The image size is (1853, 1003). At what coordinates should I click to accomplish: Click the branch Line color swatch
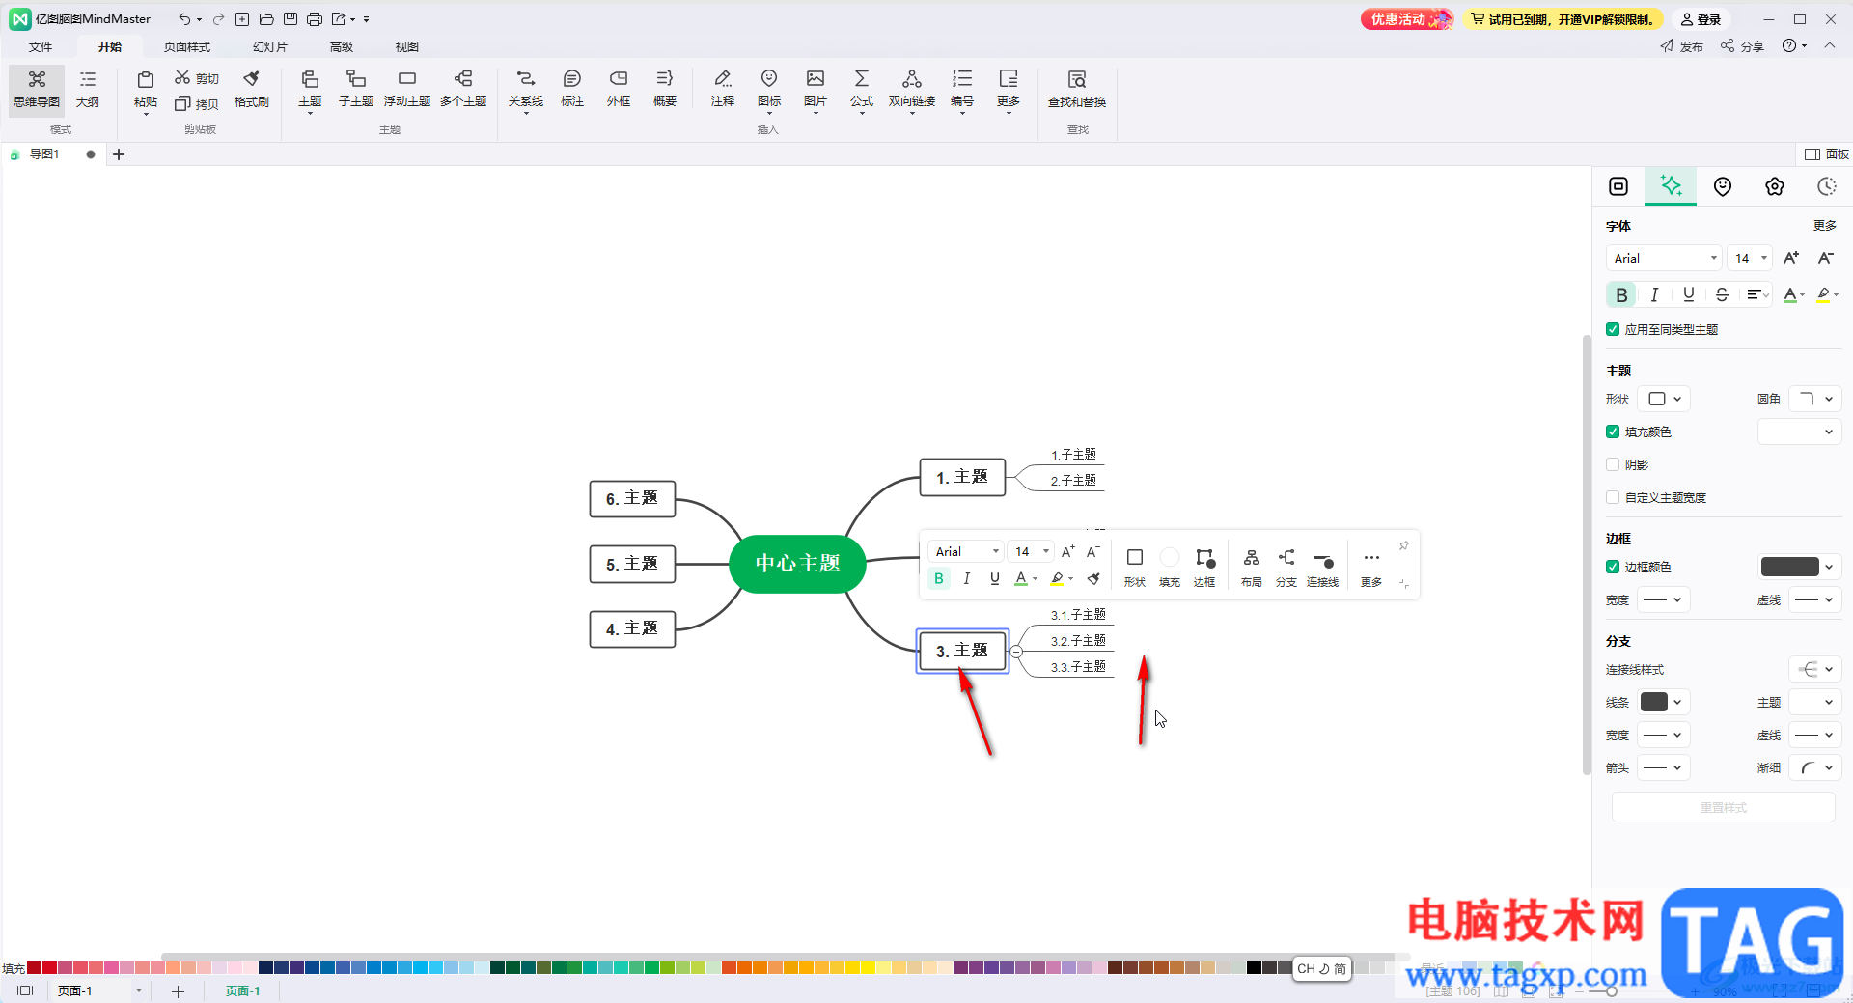[1653, 702]
